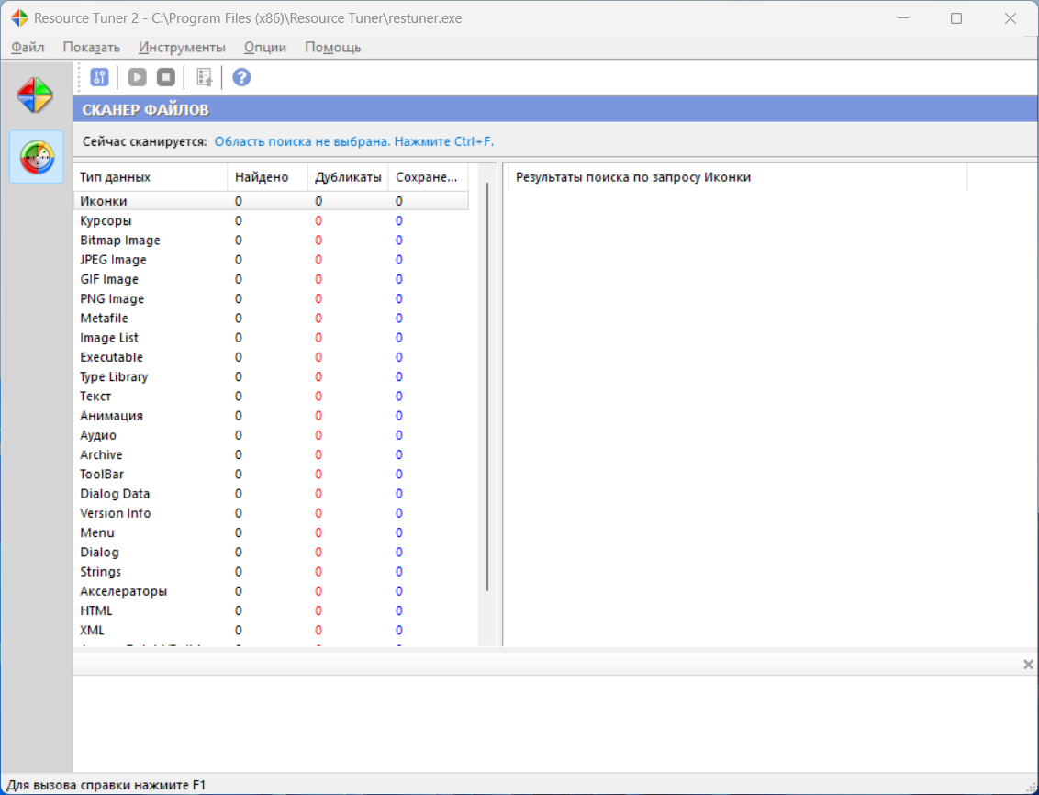The height and width of the screenshot is (795, 1039).
Task: Select the JPEG Image row
Action: 271,260
